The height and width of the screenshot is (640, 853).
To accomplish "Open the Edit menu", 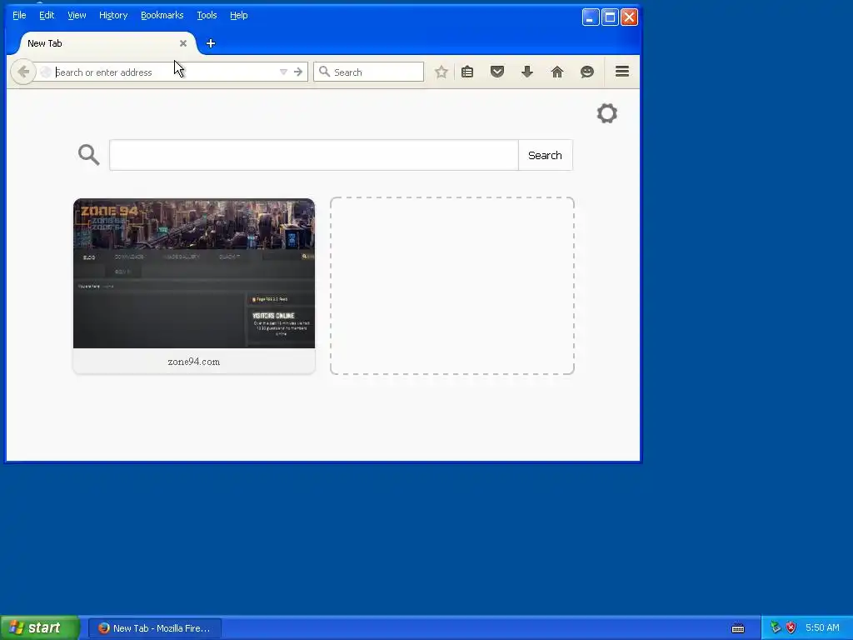I will 47,15.
